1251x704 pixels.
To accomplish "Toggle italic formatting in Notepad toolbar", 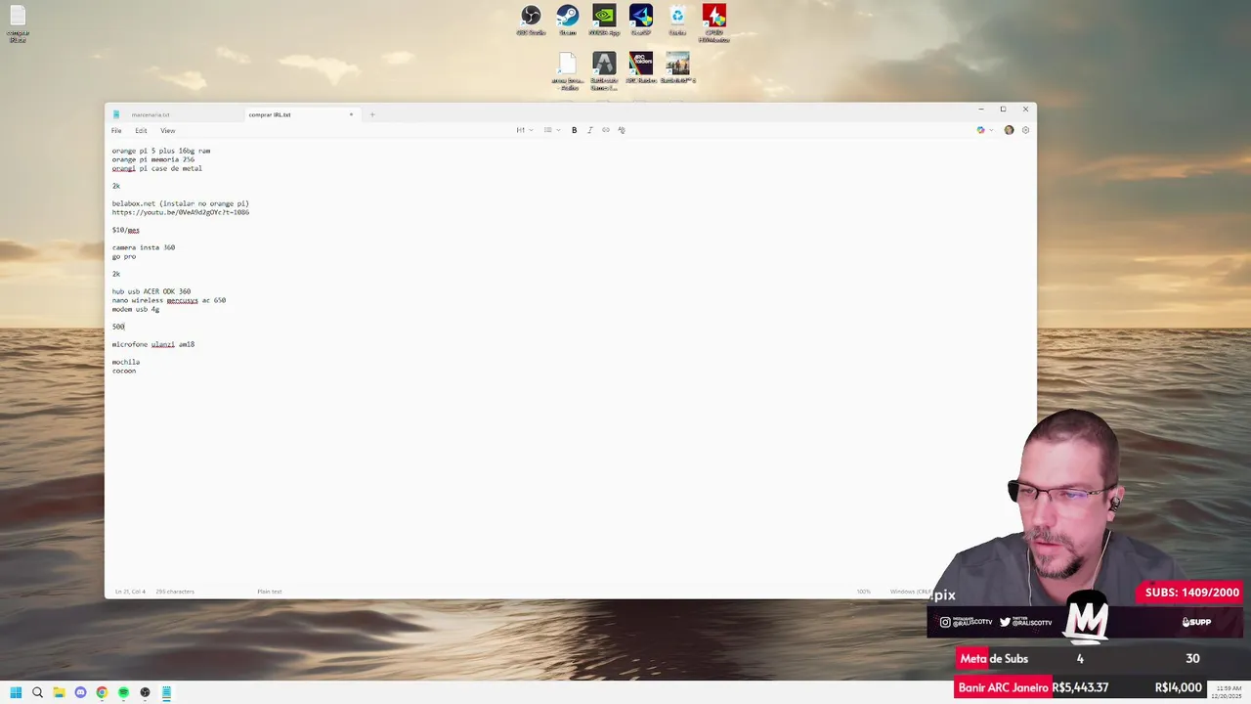I will (589, 130).
